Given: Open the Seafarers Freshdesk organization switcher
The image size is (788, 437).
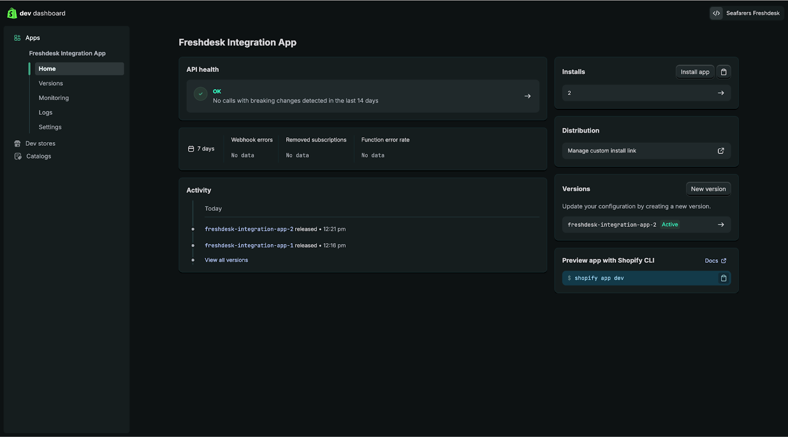Looking at the screenshot, I should pyautogui.click(x=746, y=13).
